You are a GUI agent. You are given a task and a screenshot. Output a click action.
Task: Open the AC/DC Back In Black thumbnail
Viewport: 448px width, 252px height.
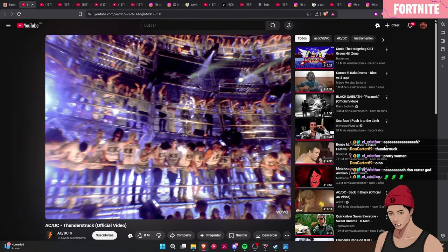(314, 201)
